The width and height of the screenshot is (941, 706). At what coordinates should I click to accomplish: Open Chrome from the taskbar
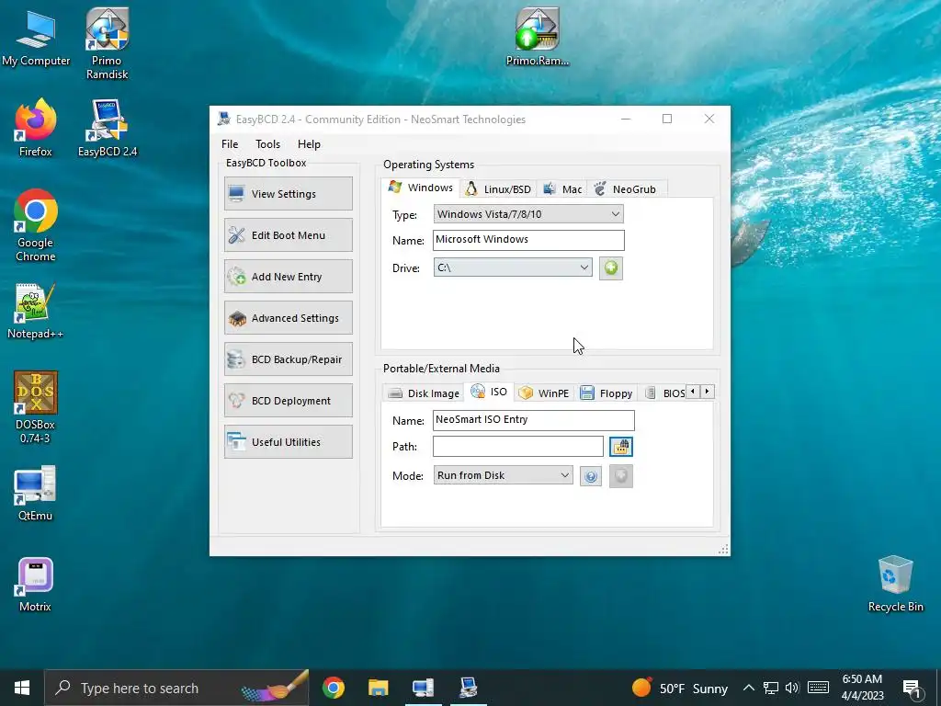[333, 688]
